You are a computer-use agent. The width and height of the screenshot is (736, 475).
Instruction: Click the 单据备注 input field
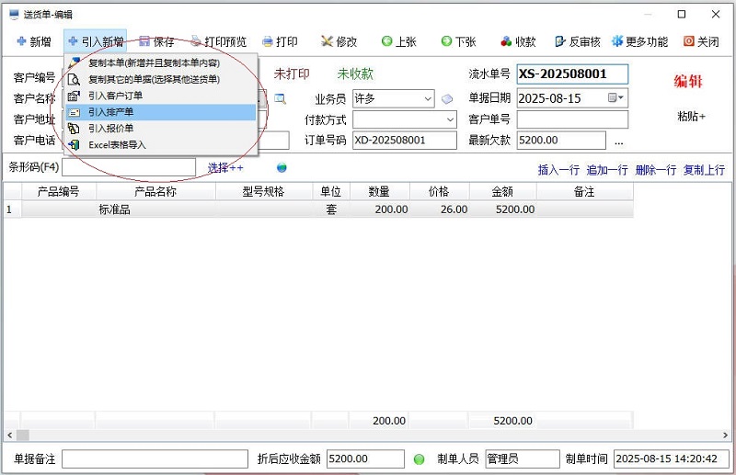pyautogui.click(x=155, y=459)
